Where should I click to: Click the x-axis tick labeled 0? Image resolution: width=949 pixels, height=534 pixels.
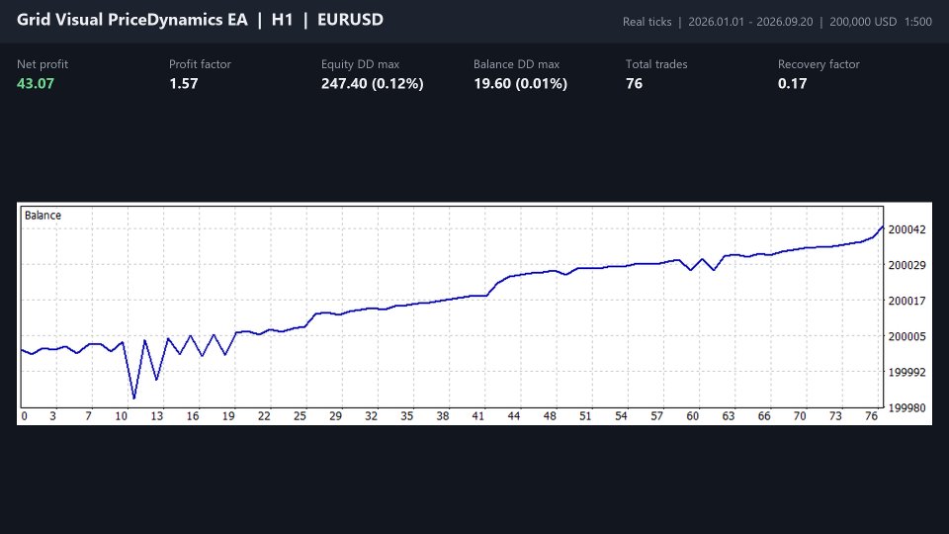tap(24, 416)
